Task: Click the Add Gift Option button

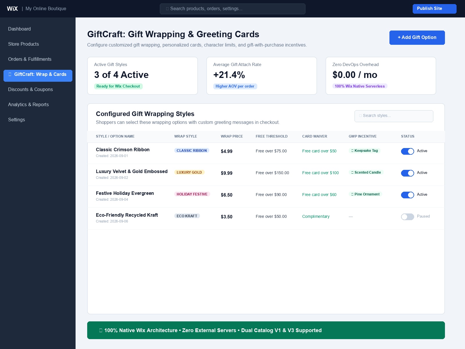Action: point(417,38)
